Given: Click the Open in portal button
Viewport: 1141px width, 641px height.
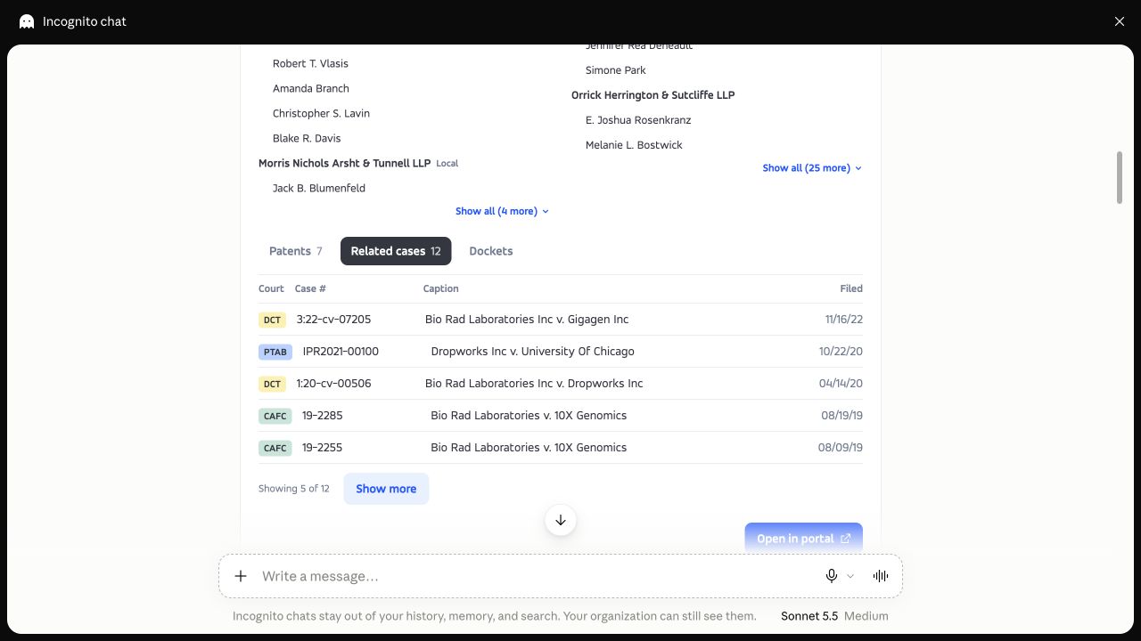Looking at the screenshot, I should pos(803,539).
